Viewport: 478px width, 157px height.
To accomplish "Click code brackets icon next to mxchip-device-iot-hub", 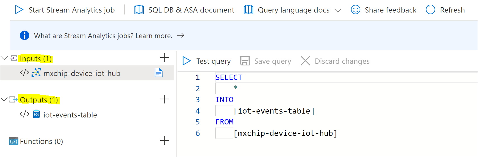I will (x=24, y=73).
